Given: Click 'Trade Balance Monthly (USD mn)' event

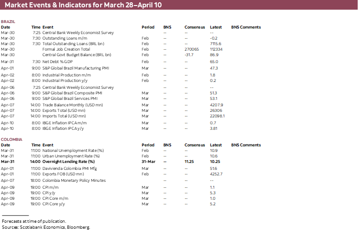Looking at the screenshot, I should [x=72, y=105].
